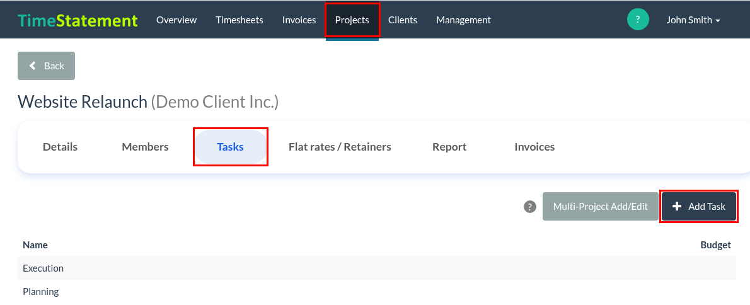The height and width of the screenshot is (305, 750).
Task: Switch to the Details tab
Action: point(61,147)
